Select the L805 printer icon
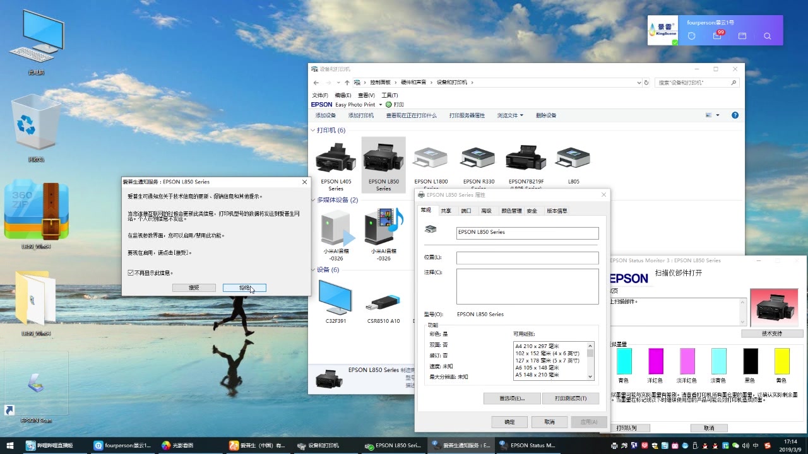This screenshot has height=454, width=808. (573, 158)
